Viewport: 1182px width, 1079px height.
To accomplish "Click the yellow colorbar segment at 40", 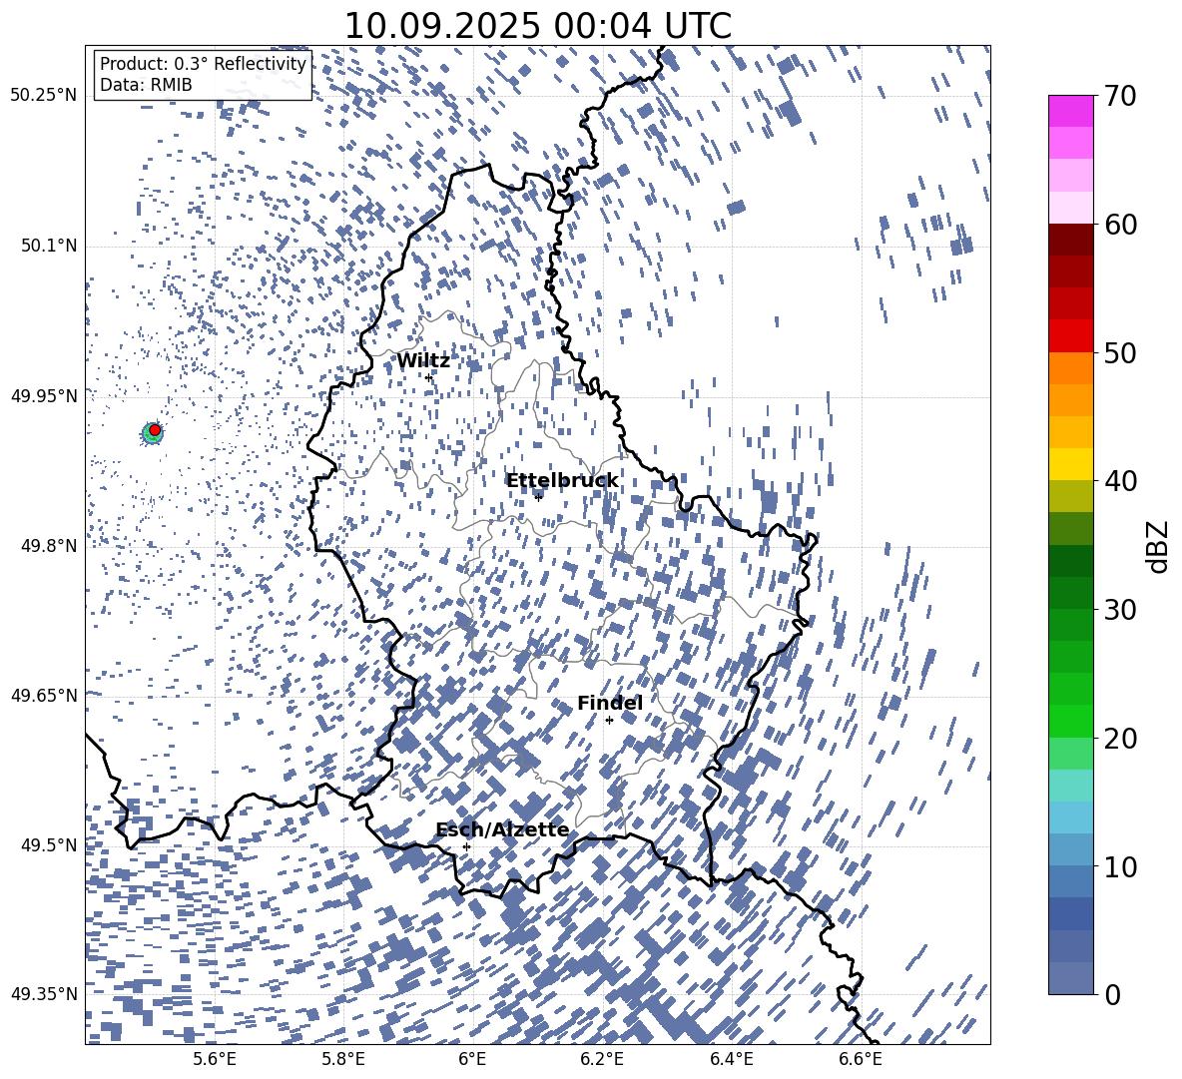I will (x=1071, y=465).
